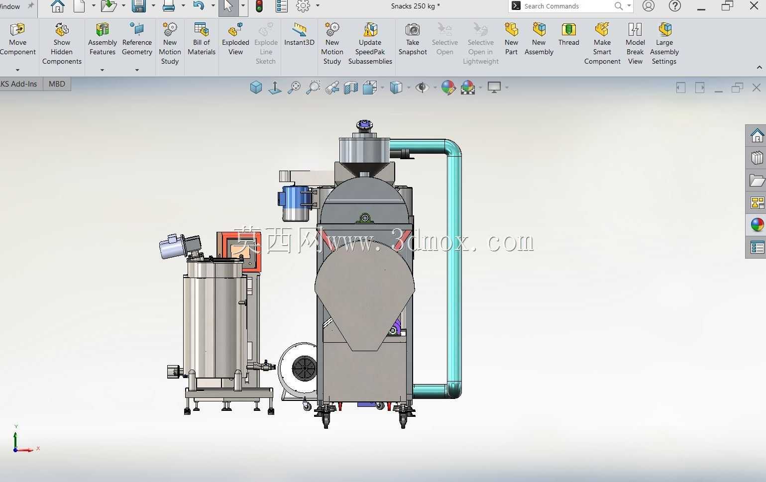Expand the Select tool dropdown arrow
766x482 pixels.
(243, 6)
